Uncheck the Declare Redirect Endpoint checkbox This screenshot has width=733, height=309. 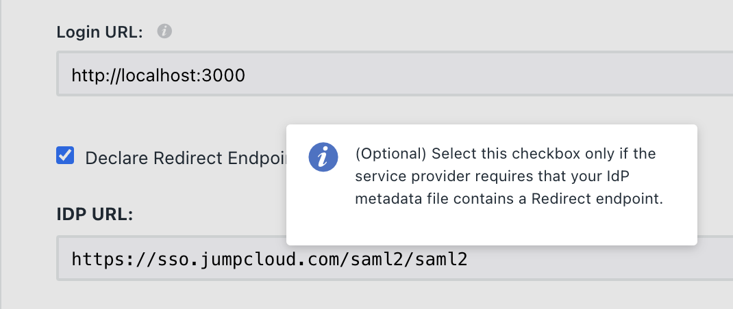[x=65, y=157]
